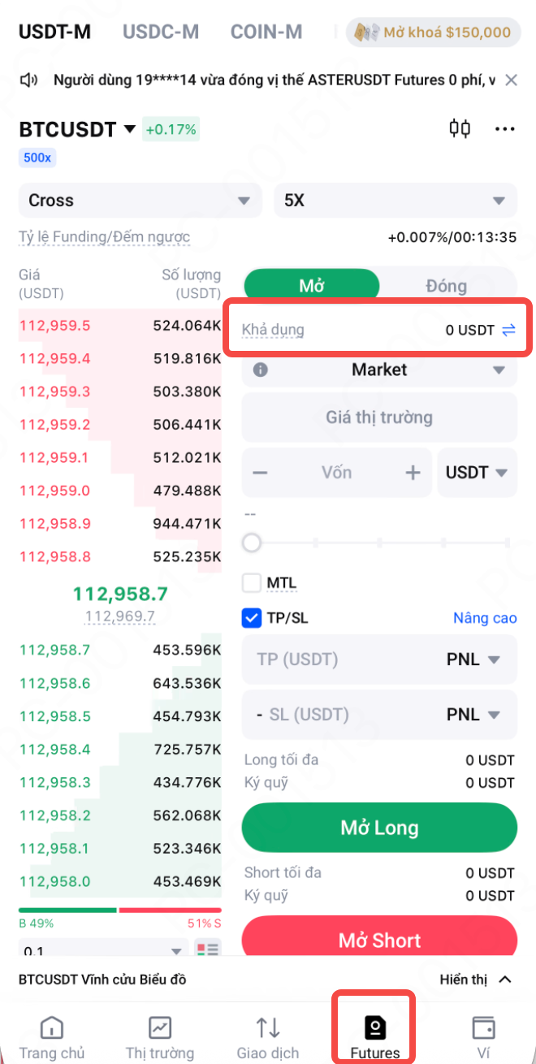Enable the MTL checkbox
This screenshot has height=1064, width=536.
pos(252,583)
